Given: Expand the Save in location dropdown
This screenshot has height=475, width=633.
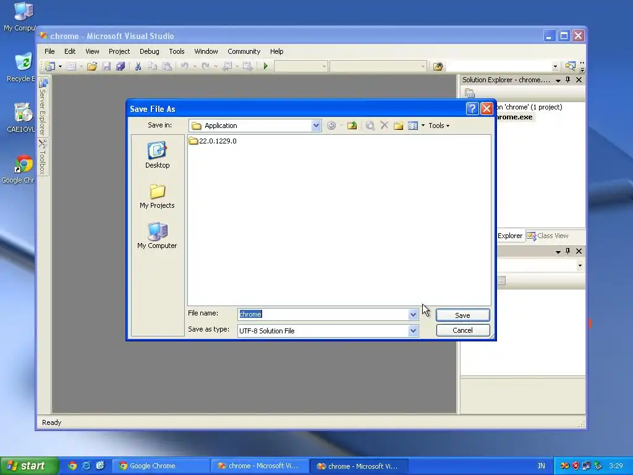Looking at the screenshot, I should (x=316, y=126).
